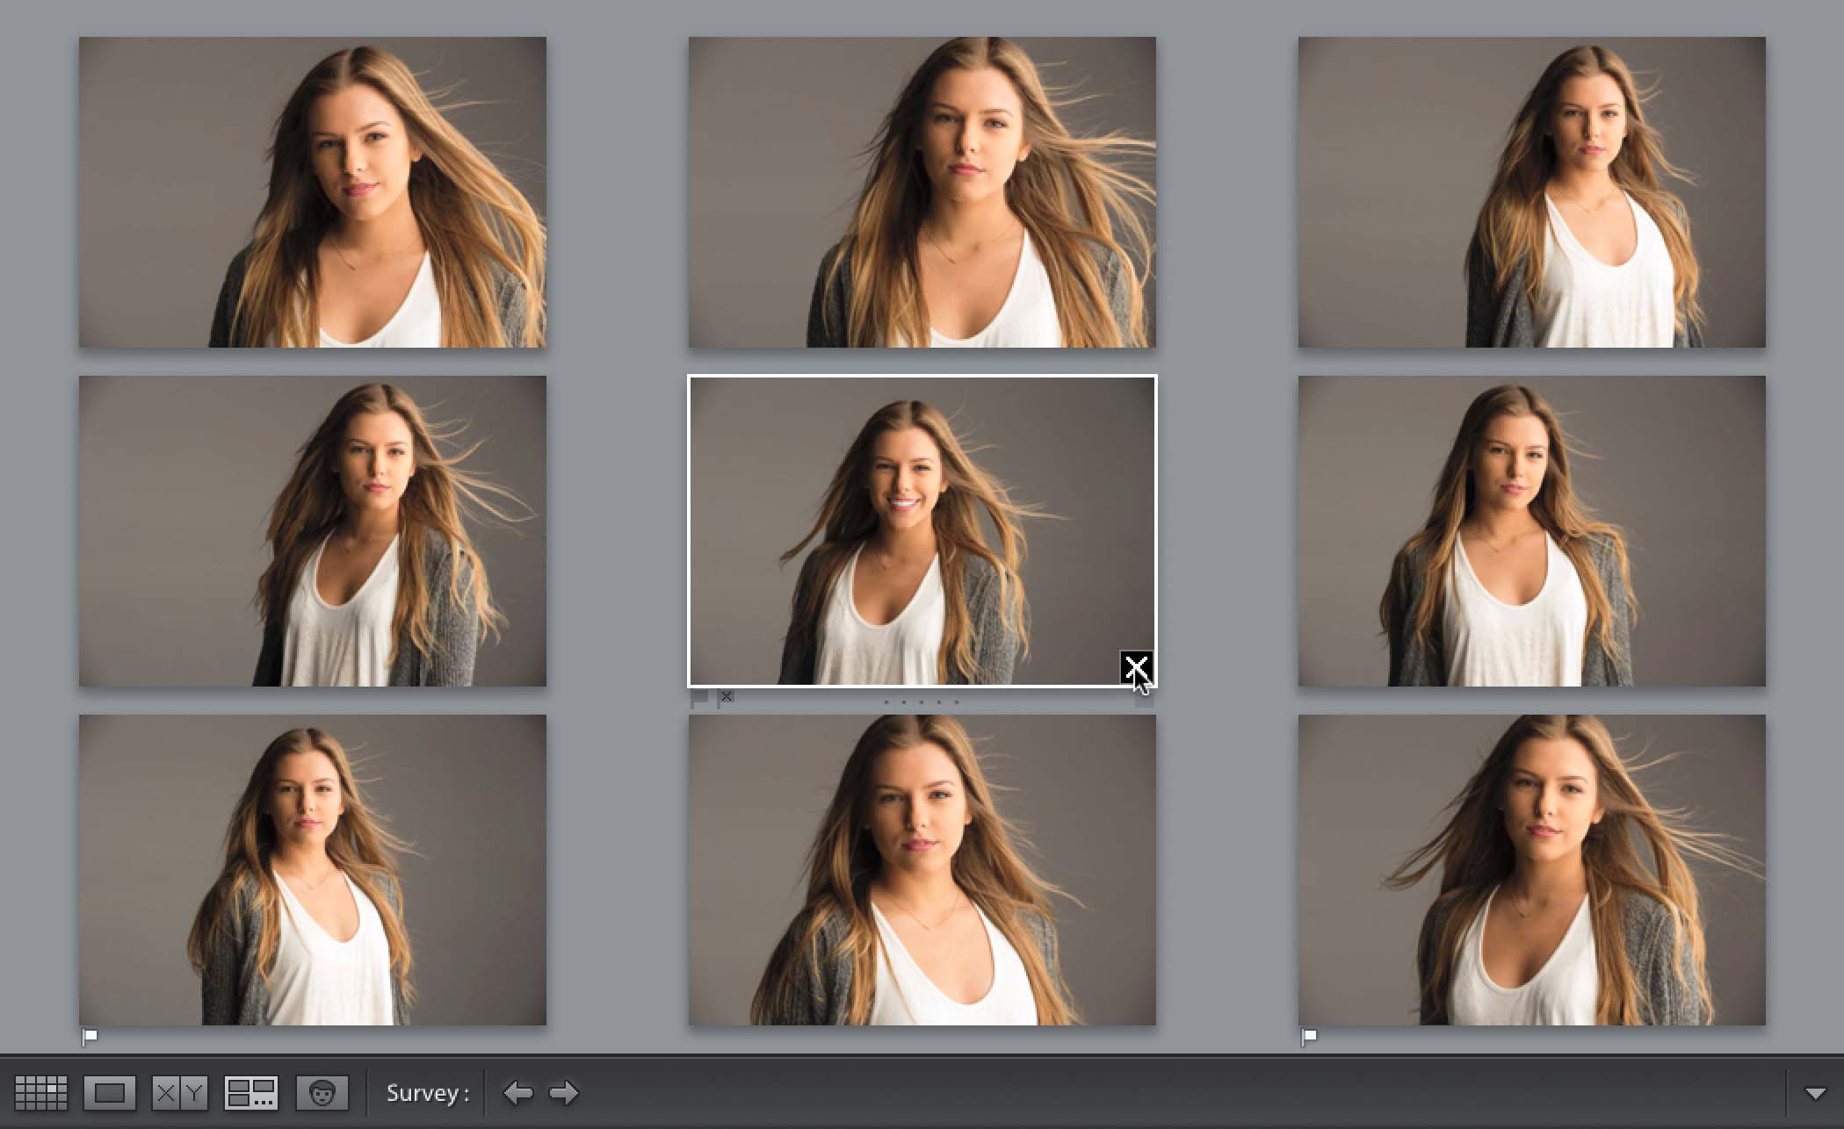The width and height of the screenshot is (1844, 1129).
Task: Select the top-left portrait with tilted head
Action: coord(313,191)
